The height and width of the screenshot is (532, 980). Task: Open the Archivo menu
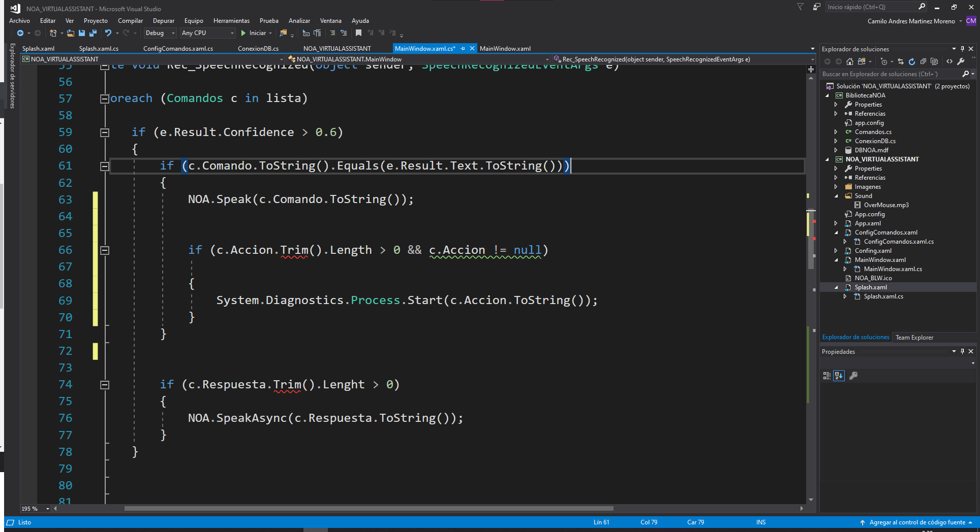(19, 21)
